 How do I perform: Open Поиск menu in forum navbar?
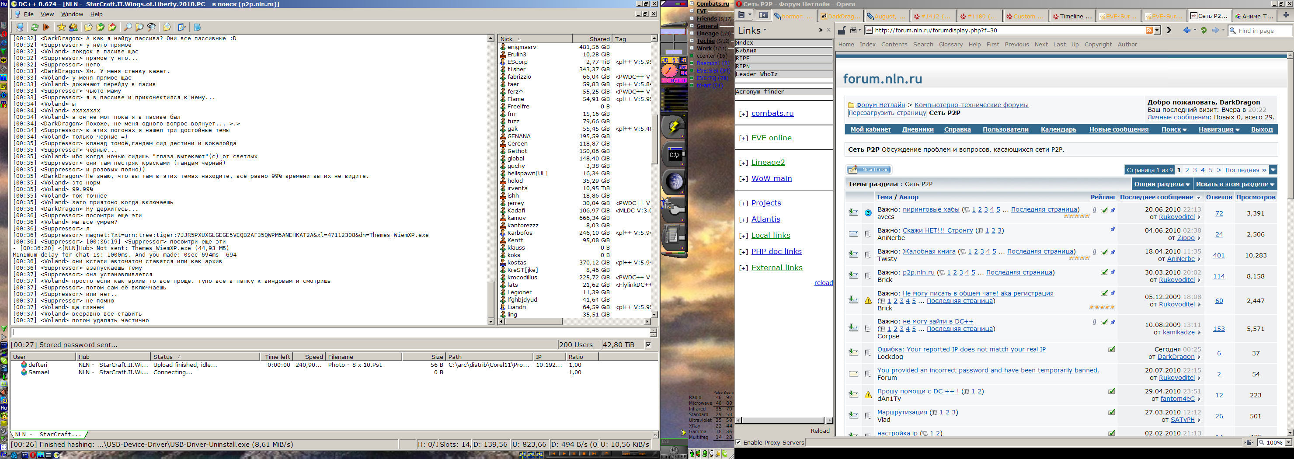click(1173, 129)
